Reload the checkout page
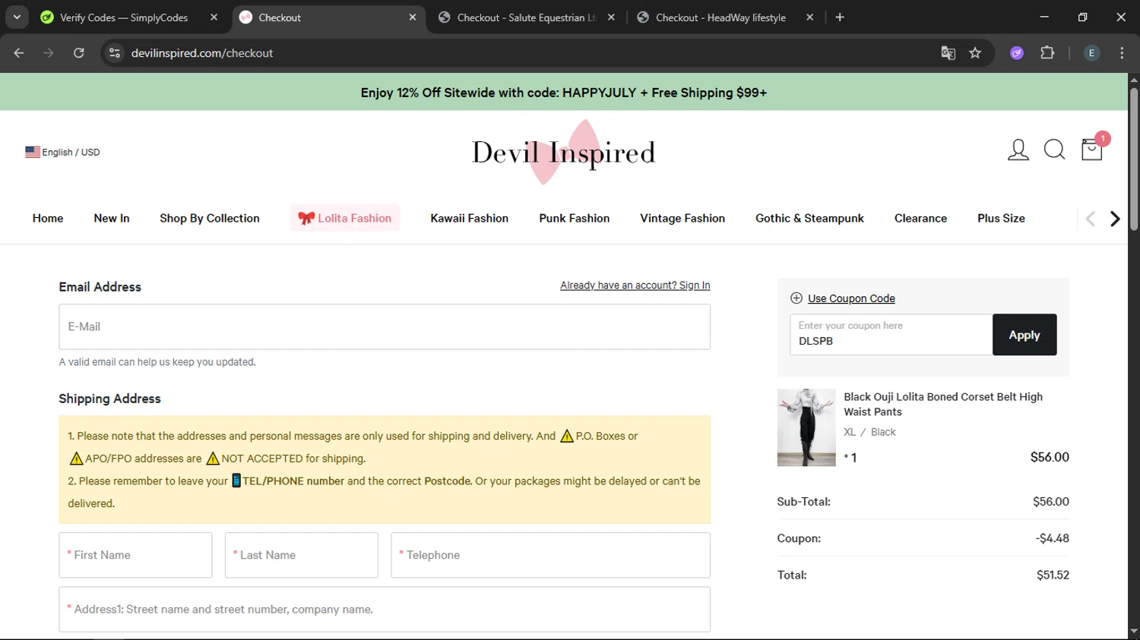Image resolution: width=1140 pixels, height=640 pixels. point(78,53)
